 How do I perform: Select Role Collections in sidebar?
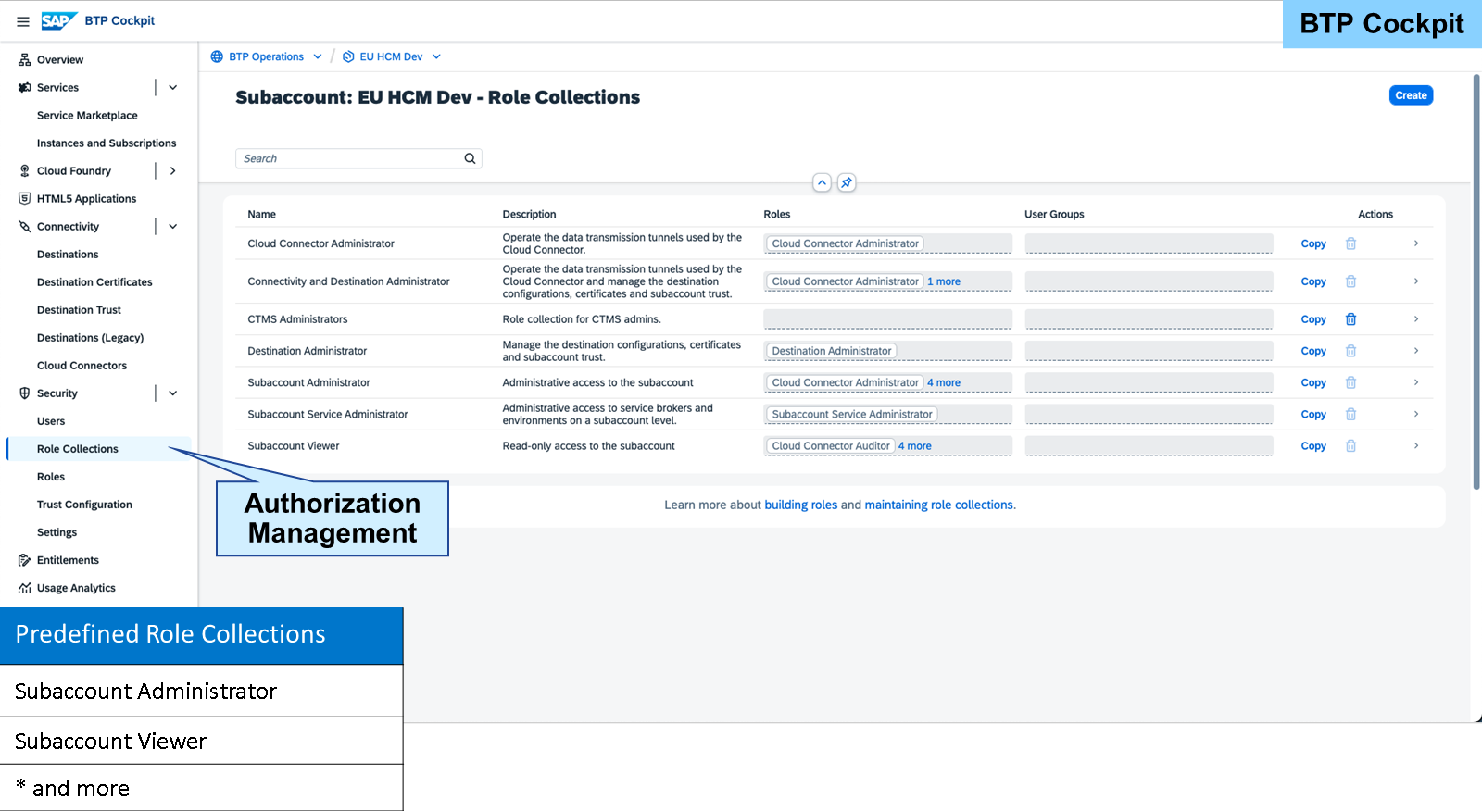[x=78, y=449]
